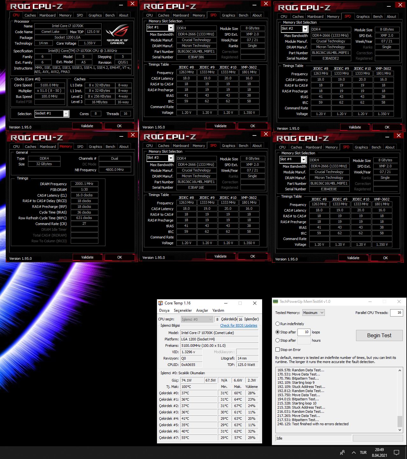This screenshot has height=459, width=407.
Task: Open CPU tab in Slot #4 window
Action: 282,147
